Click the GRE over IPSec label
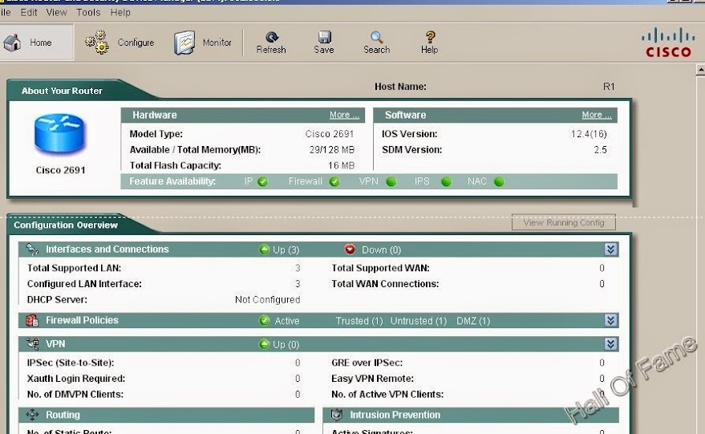This screenshot has height=434, width=705. 367,363
